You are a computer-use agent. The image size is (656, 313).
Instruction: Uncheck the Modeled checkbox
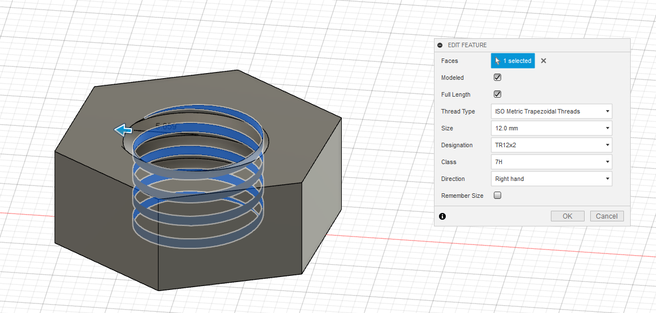(x=497, y=78)
